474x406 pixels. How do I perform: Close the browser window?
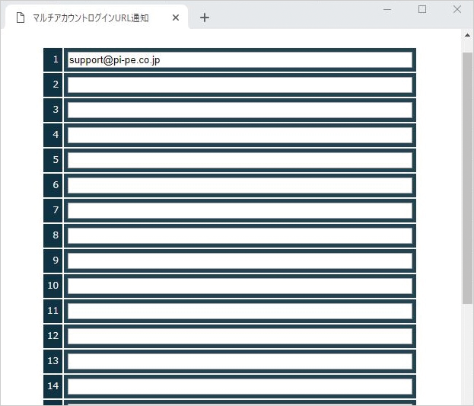(x=457, y=9)
